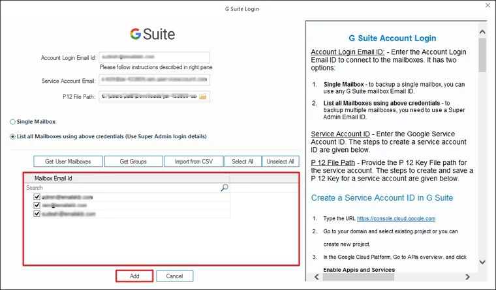Deselect the third mailbox checkbox
This screenshot has width=496, height=290.
(37, 214)
